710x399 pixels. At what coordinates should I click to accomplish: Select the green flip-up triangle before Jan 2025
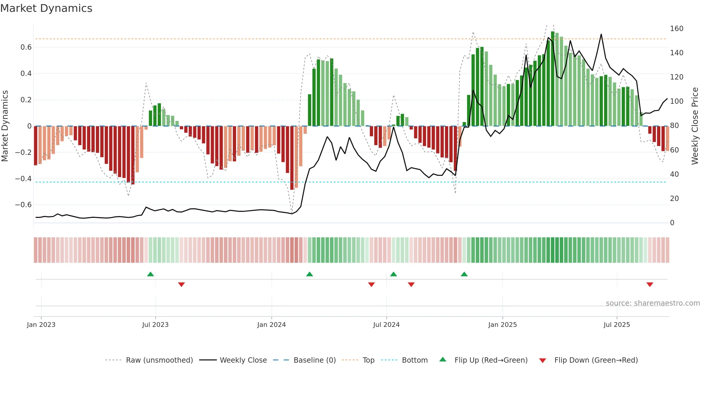click(464, 274)
